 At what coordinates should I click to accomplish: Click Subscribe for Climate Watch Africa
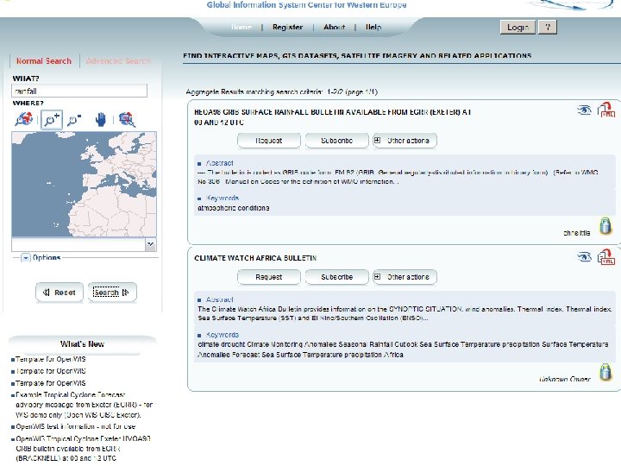[x=336, y=277]
